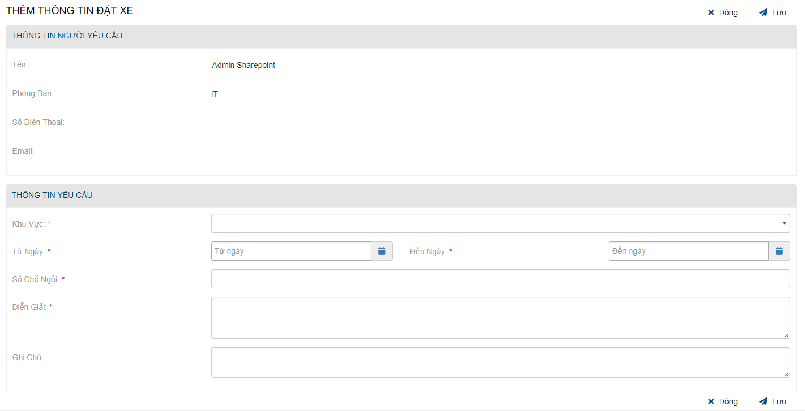Image resolution: width=805 pixels, height=411 pixels.
Task: Click the resize grip of the Ghi Chú box
Action: pos(786,374)
